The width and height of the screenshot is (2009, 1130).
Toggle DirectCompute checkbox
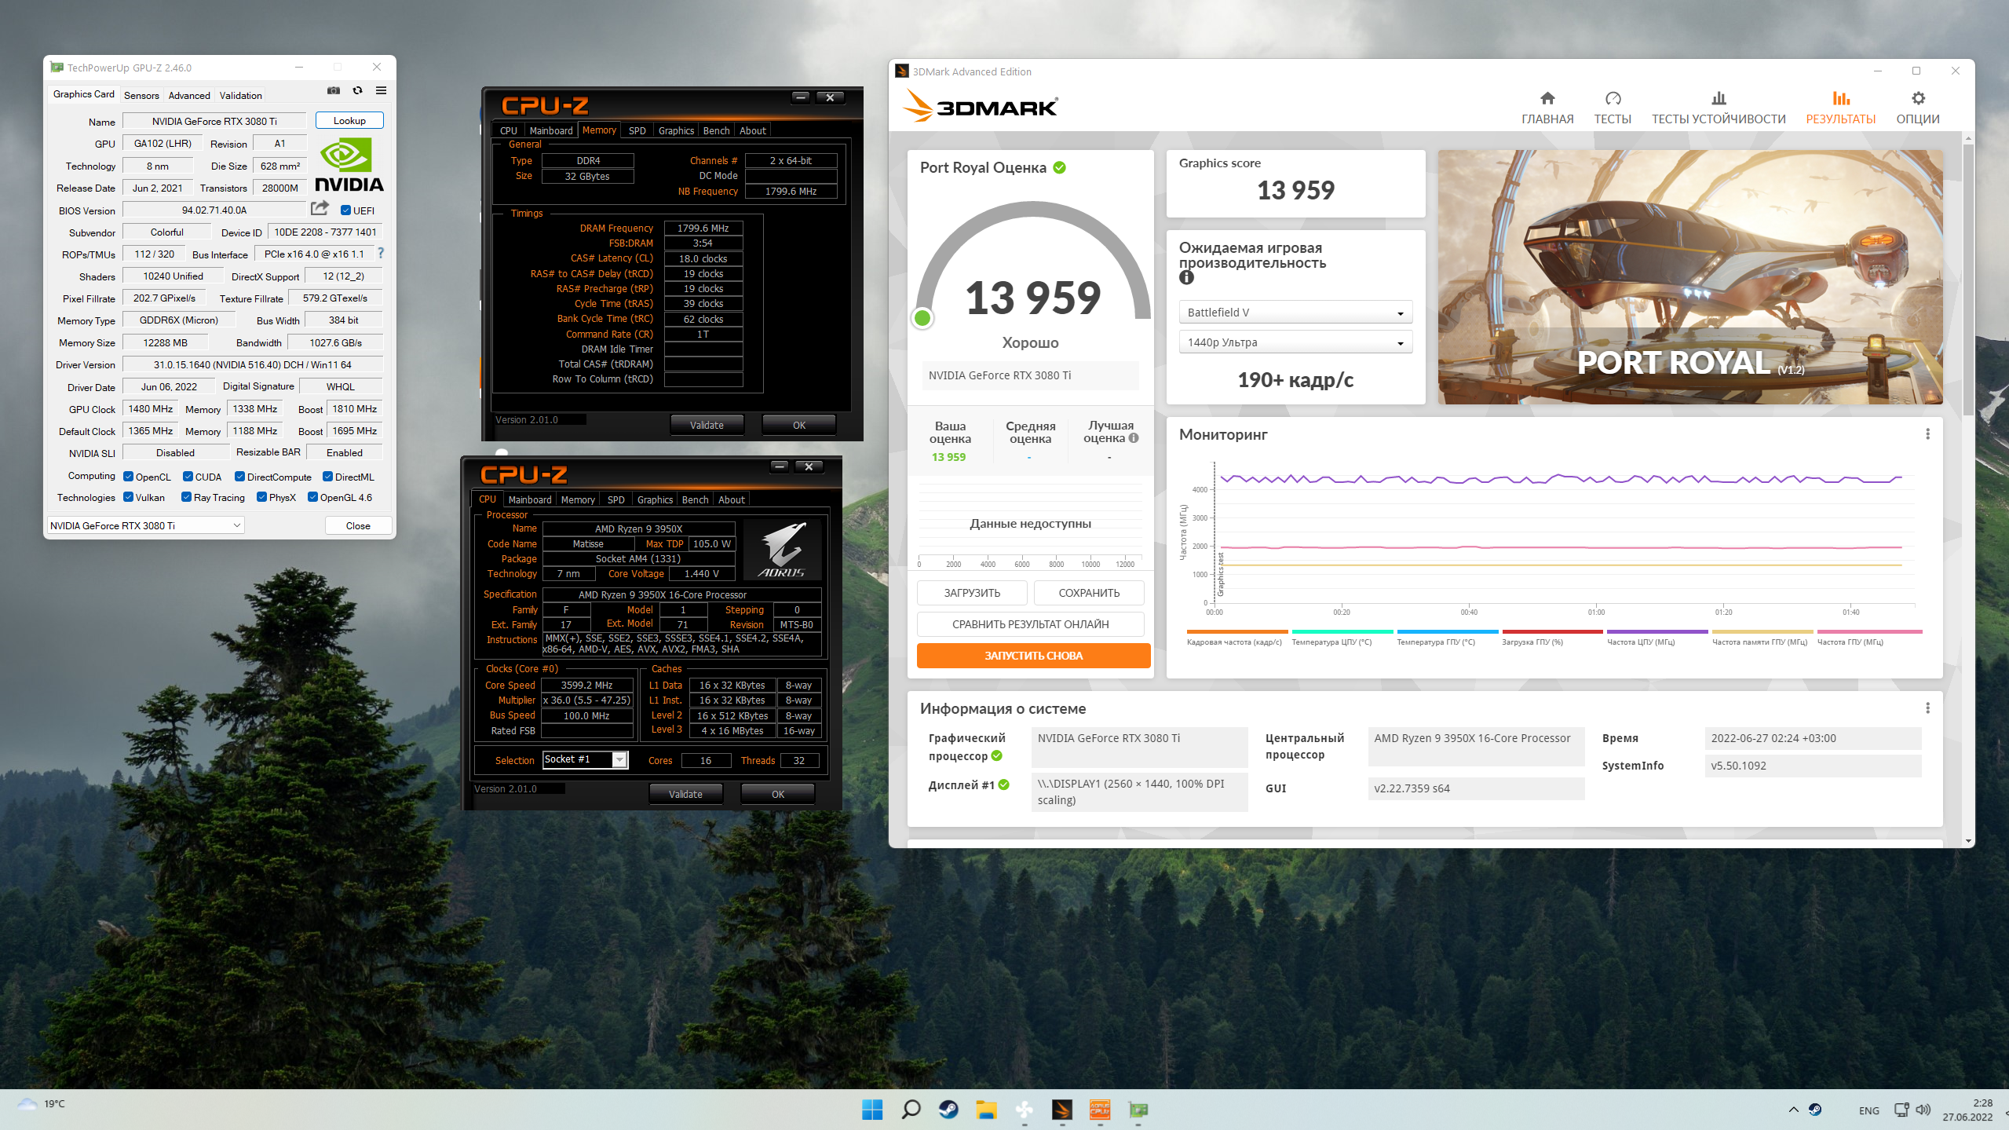[239, 477]
